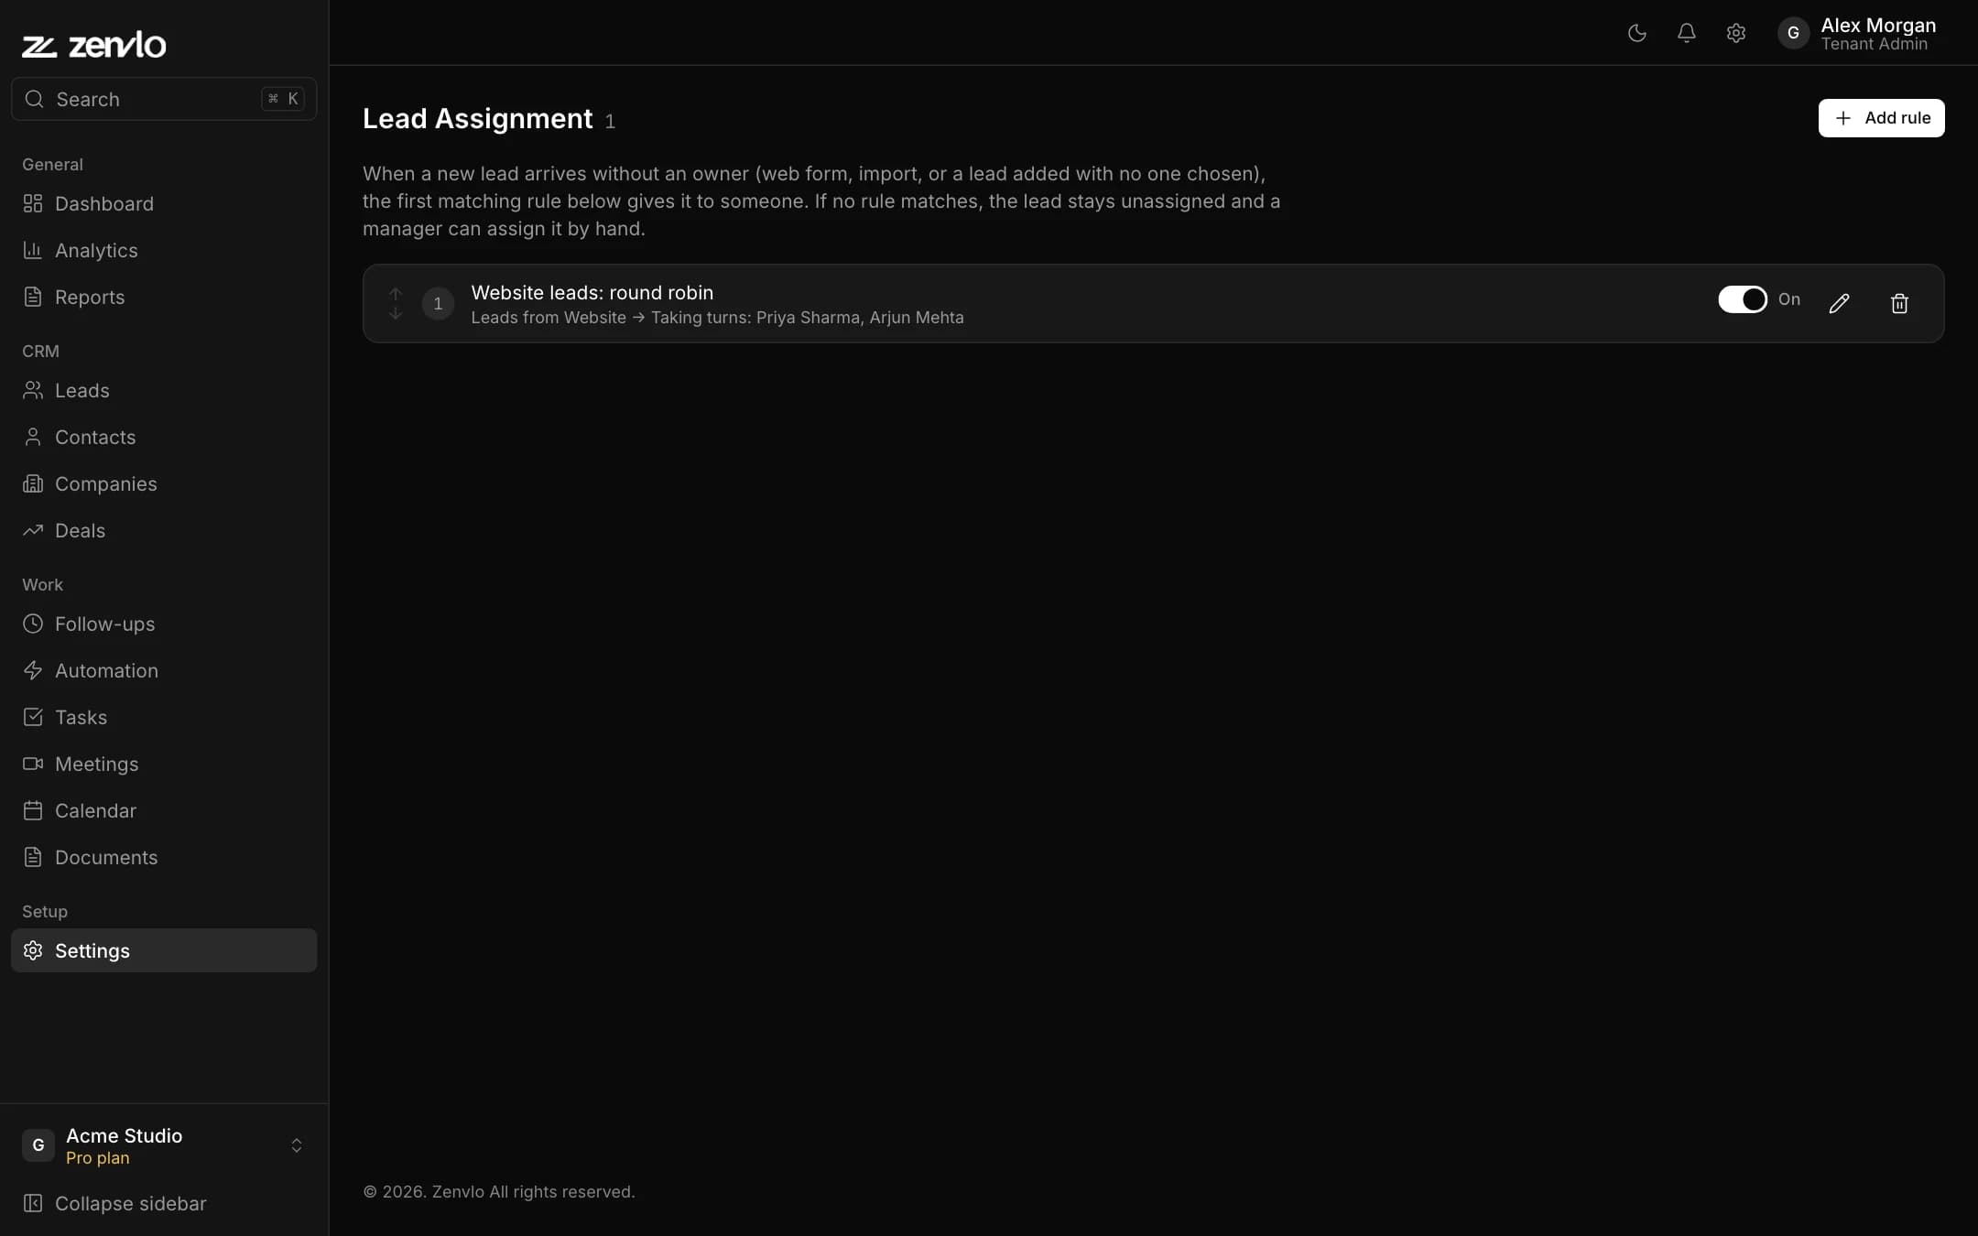Viewport: 1978px width, 1236px height.
Task: Open Tasks page
Action: coord(164,717)
